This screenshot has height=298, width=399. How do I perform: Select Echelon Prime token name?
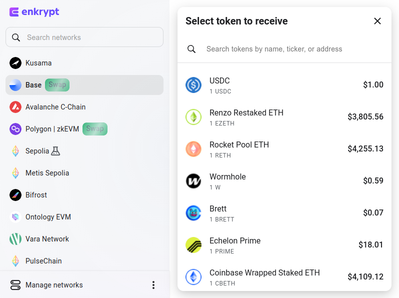pyautogui.click(x=235, y=240)
